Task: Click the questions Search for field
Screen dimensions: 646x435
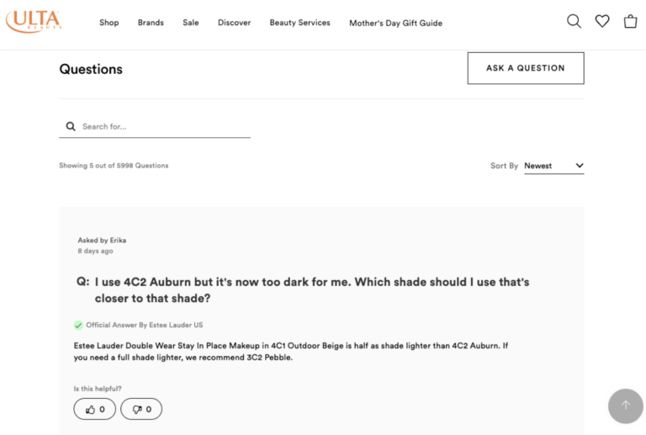Action: (164, 127)
